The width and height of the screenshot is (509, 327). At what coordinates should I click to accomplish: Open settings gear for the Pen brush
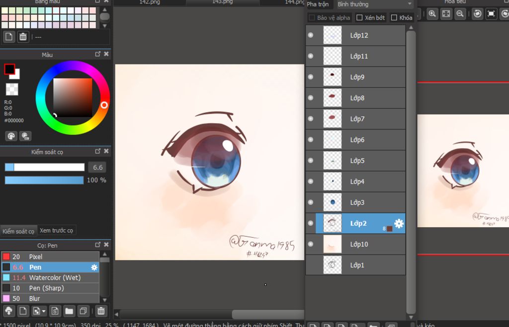point(94,267)
